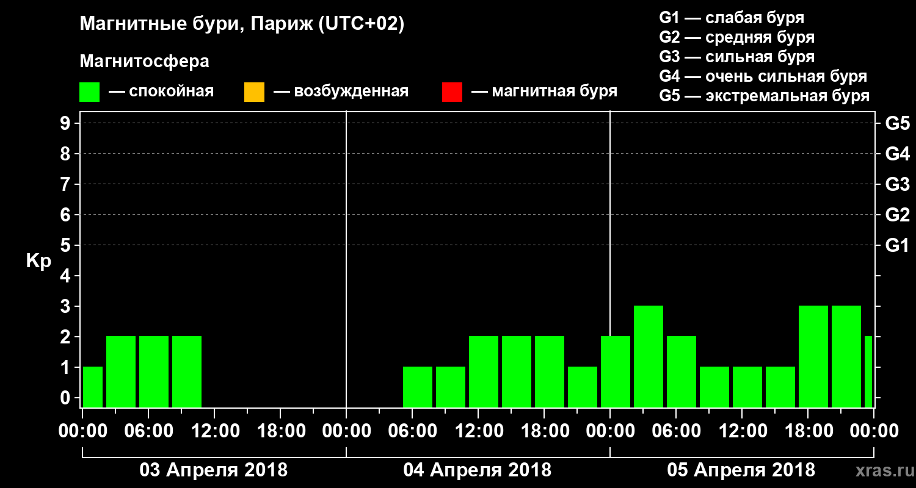Click the green 'спокойная' legend swatch
Viewport: 916px width, 488px height.
(x=90, y=92)
